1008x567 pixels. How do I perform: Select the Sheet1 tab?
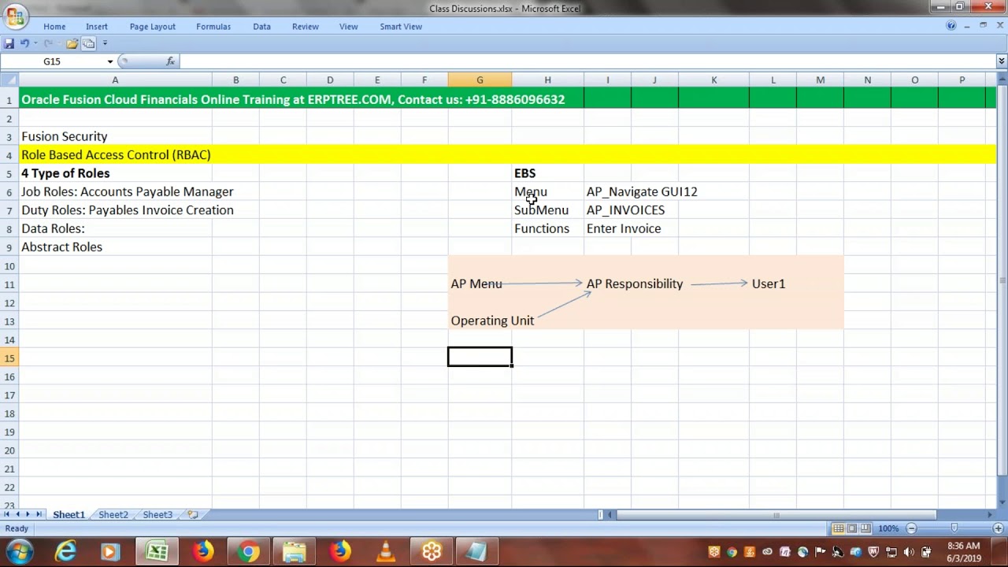click(x=69, y=515)
